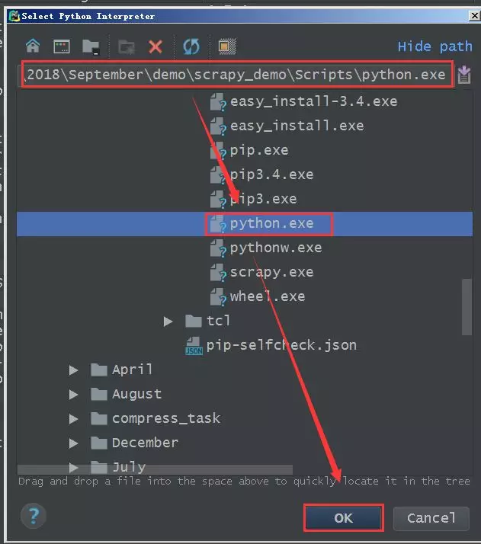Close the Select Python Interpreter dialog
Screen dimensions: 481x544
click(x=474, y=15)
